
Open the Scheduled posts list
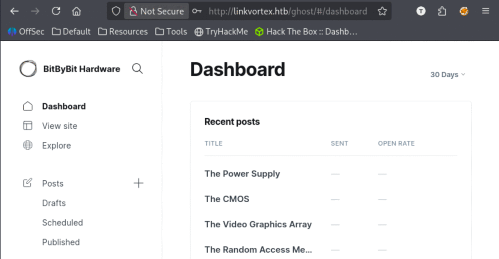(62, 223)
